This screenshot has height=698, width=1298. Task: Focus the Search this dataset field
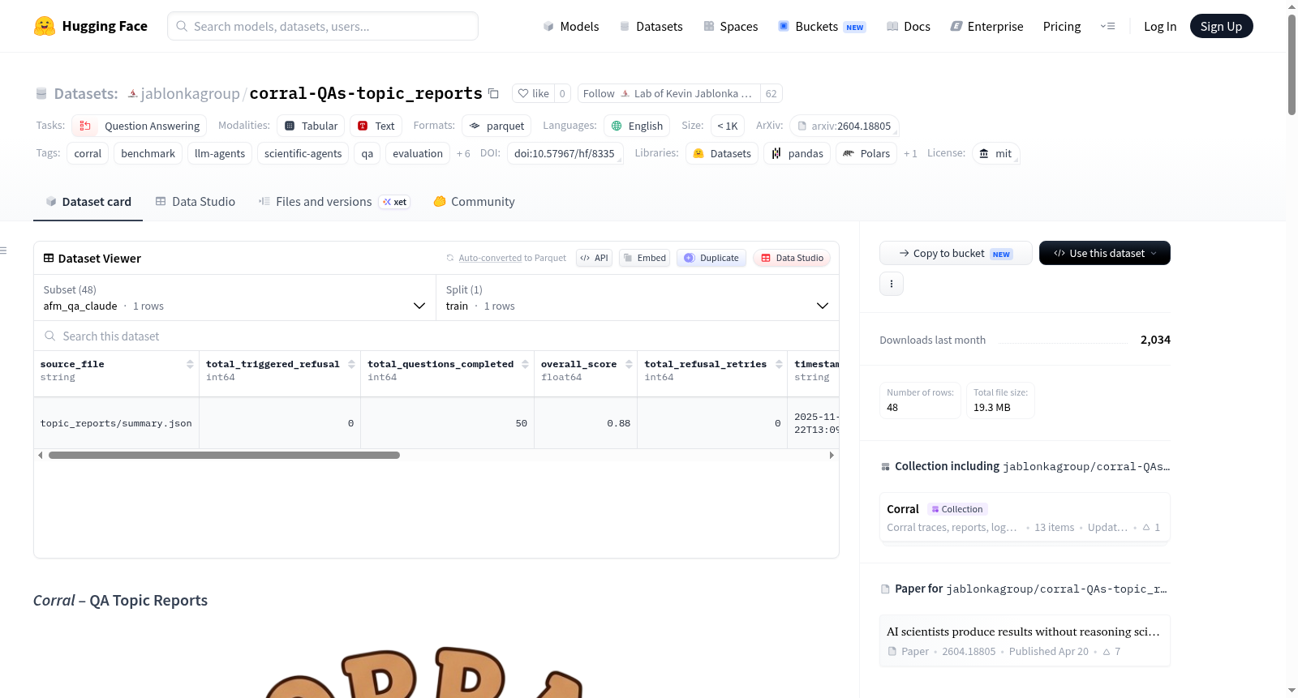click(x=436, y=336)
